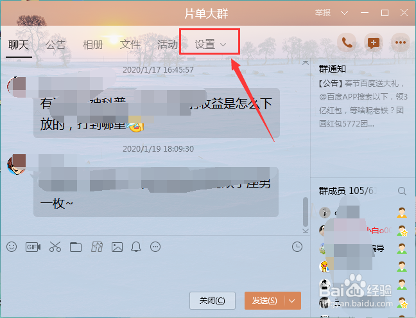
Task: Click the 群成员 105 members heading
Action: (347, 191)
